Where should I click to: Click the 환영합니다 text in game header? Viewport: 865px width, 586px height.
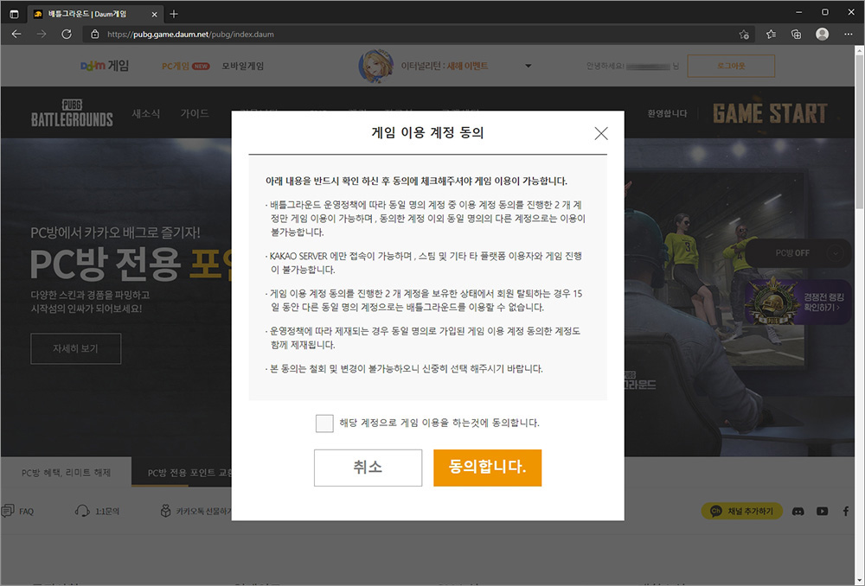(668, 113)
